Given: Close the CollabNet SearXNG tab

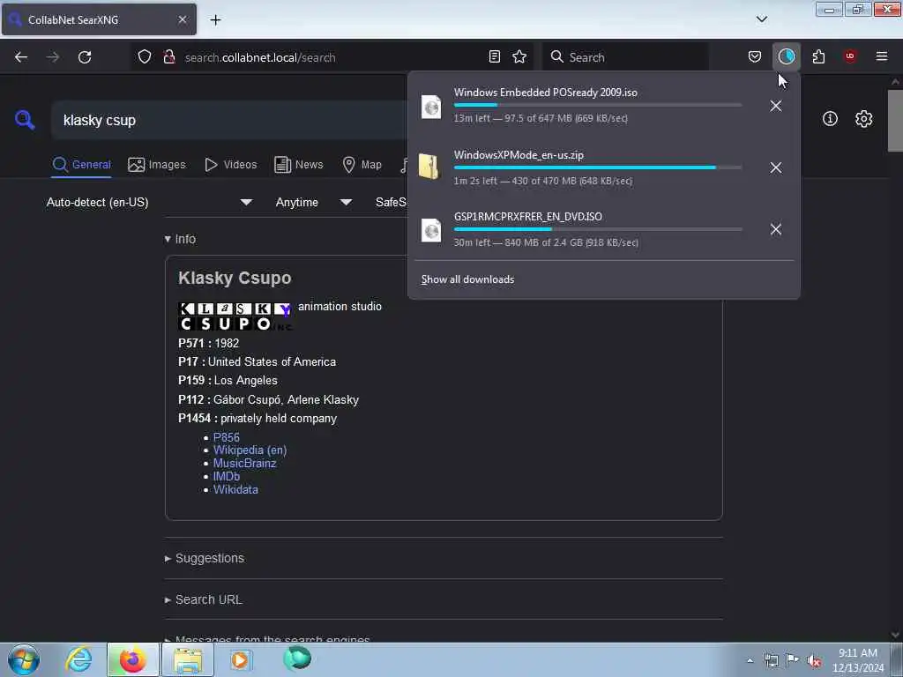Looking at the screenshot, I should pos(183,19).
